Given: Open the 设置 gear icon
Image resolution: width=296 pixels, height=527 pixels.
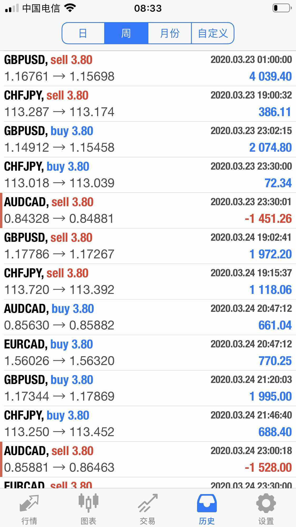Looking at the screenshot, I should click(x=266, y=503).
